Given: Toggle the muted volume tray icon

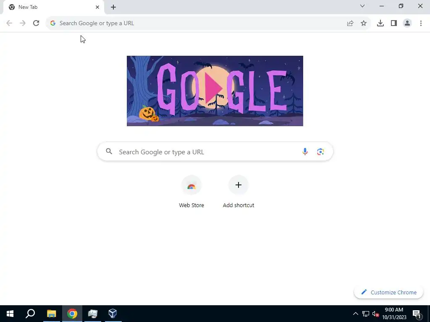Looking at the screenshot, I should pyautogui.click(x=376, y=314).
